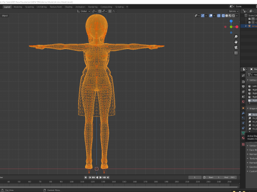The height and width of the screenshot is (192, 257).
Task: Toggle X-ray mode button
Action: (x=218, y=15)
